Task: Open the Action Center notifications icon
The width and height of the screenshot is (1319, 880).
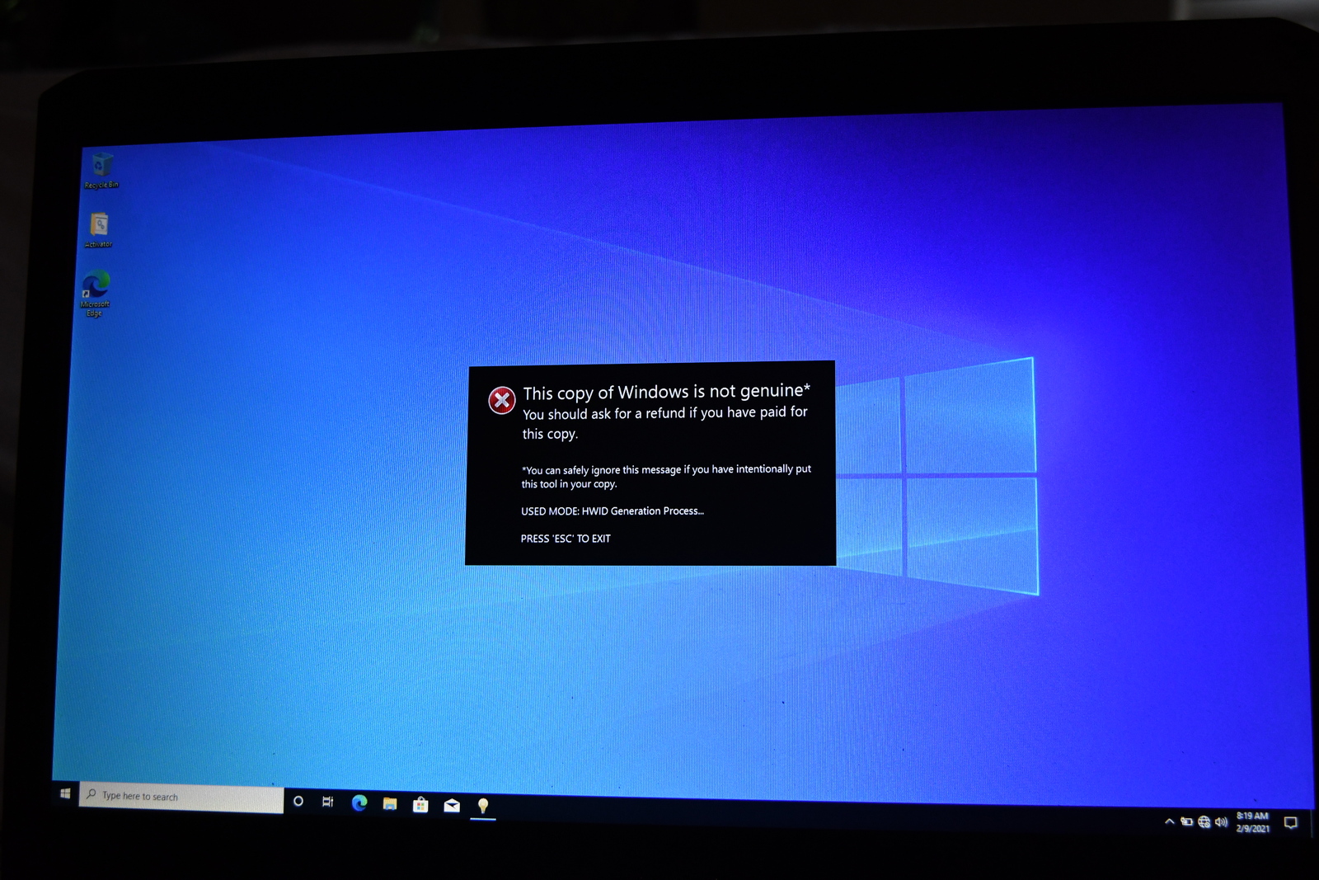Action: [x=1291, y=823]
